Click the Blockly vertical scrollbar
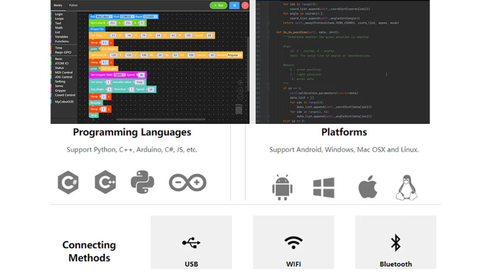 (x=247, y=64)
